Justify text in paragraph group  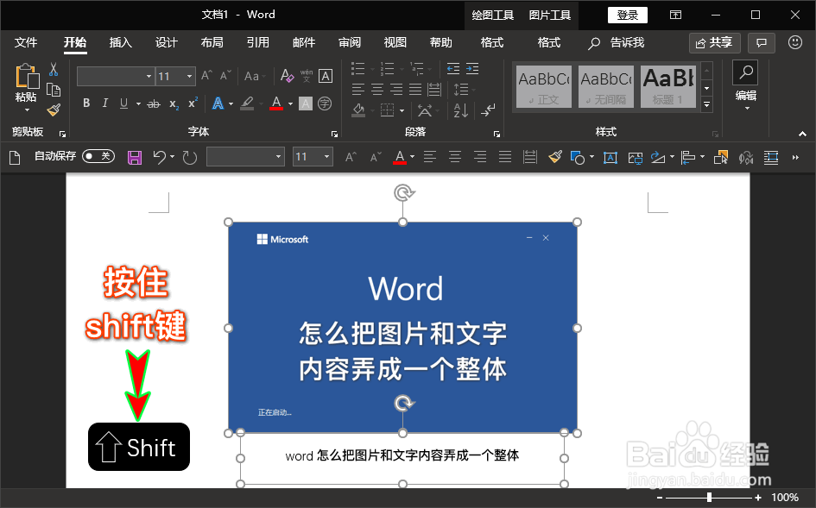point(415,90)
